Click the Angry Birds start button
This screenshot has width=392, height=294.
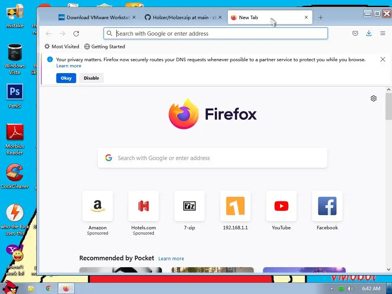10,287
